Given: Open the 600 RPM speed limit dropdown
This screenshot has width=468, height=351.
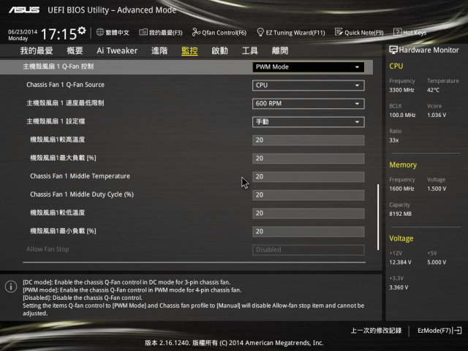Looking at the screenshot, I should pyautogui.click(x=309, y=104).
